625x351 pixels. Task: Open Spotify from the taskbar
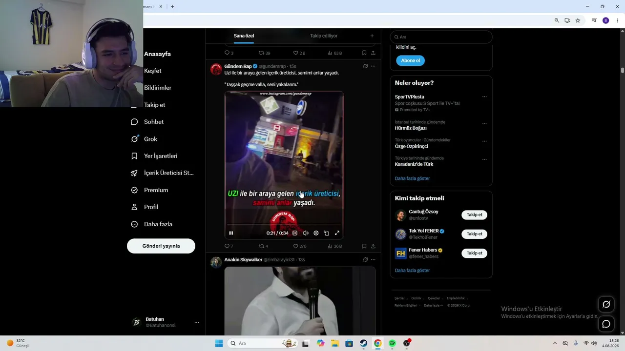click(x=392, y=343)
